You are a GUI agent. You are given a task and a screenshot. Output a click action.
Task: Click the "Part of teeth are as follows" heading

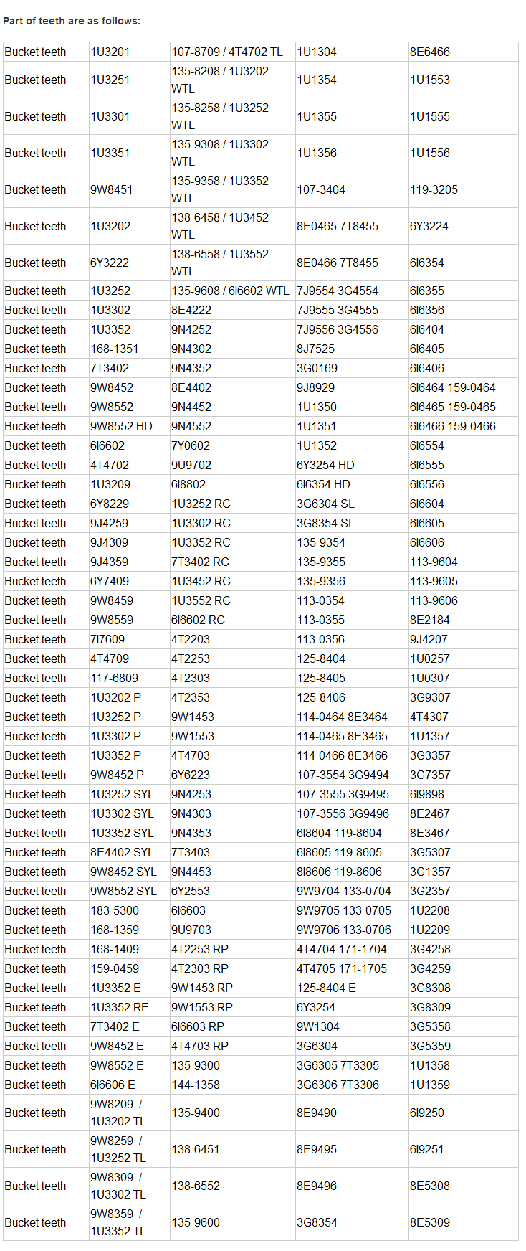(72, 21)
